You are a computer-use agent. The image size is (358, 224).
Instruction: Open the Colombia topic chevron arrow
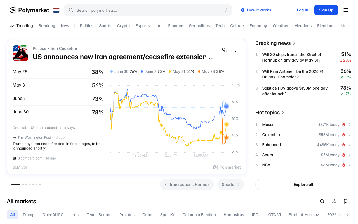coord(350,135)
